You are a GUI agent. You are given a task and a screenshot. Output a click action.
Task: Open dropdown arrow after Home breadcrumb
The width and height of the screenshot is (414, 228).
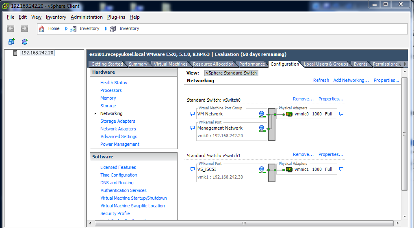pos(66,29)
